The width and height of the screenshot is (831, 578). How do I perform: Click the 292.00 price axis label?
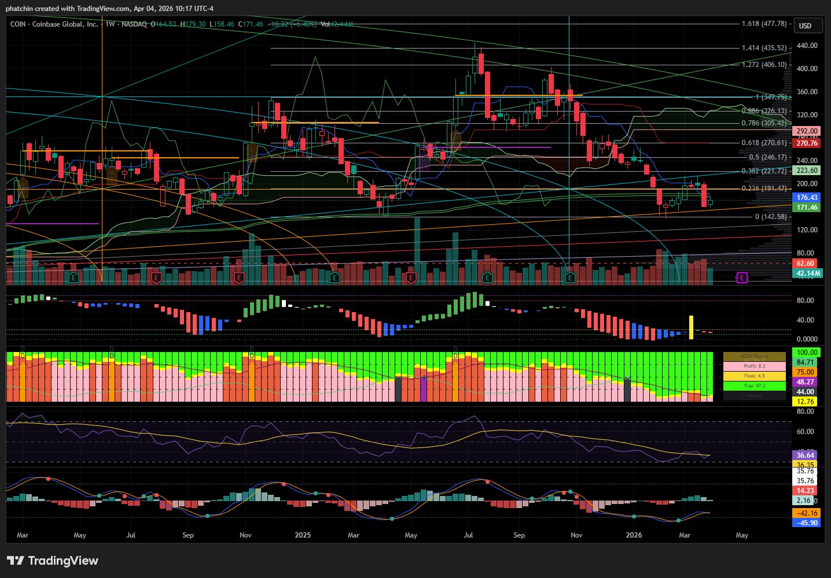[807, 131]
